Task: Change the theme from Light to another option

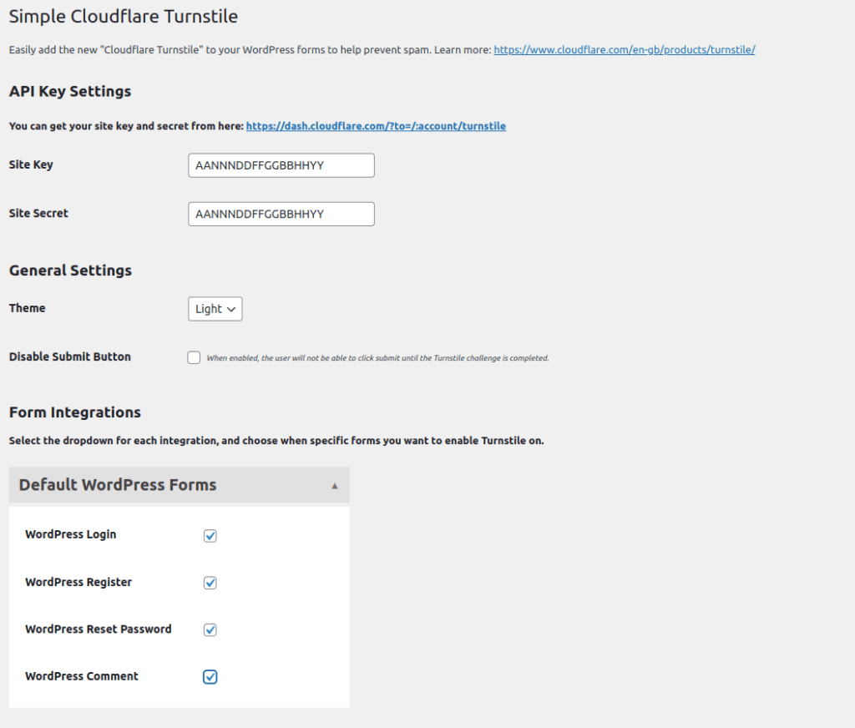Action: [215, 309]
